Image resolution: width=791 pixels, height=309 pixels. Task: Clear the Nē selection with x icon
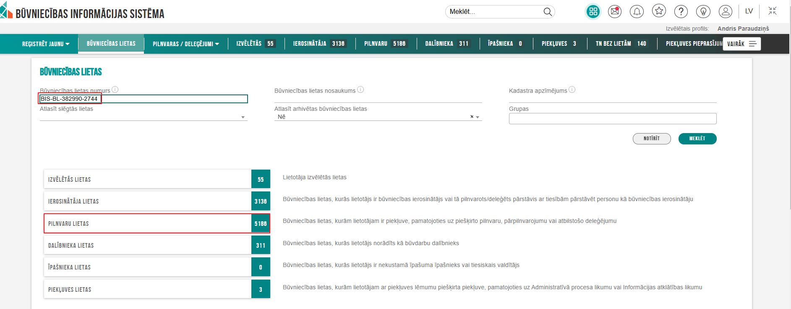(x=472, y=117)
